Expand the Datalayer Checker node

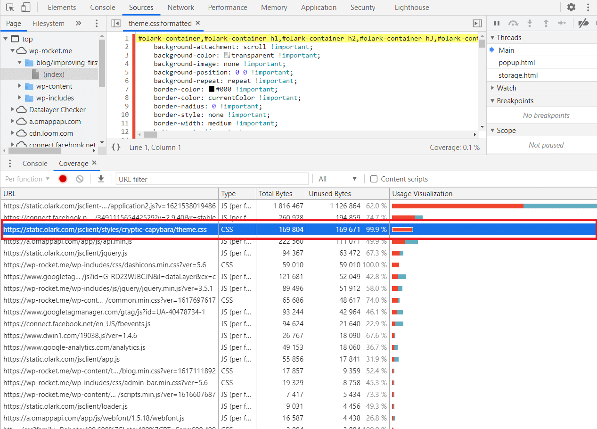tap(13, 110)
